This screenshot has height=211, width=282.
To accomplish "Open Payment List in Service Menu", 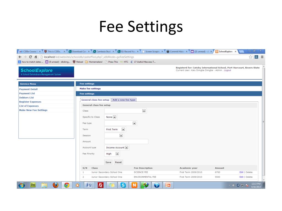I will pos(27,93).
